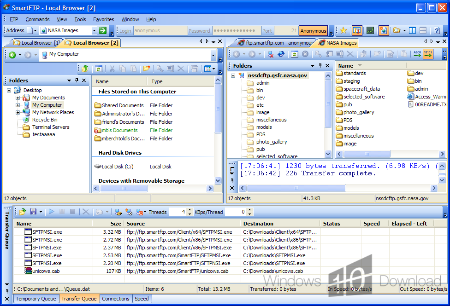This screenshot has width=450, height=306.
Task: Click the green Connect arrow in address bar
Action: [x=103, y=31]
